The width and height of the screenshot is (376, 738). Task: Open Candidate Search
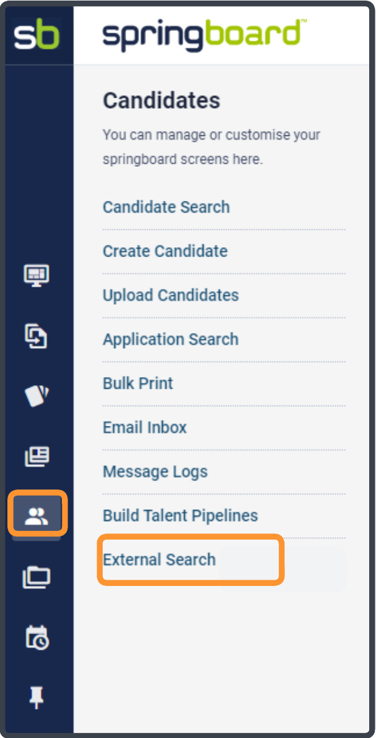[166, 207]
